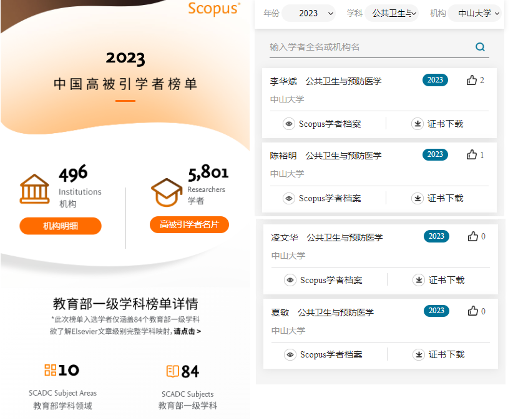Expand the 学科 subject dropdown
Image resolution: width=513 pixels, height=420 pixels.
[x=391, y=13]
